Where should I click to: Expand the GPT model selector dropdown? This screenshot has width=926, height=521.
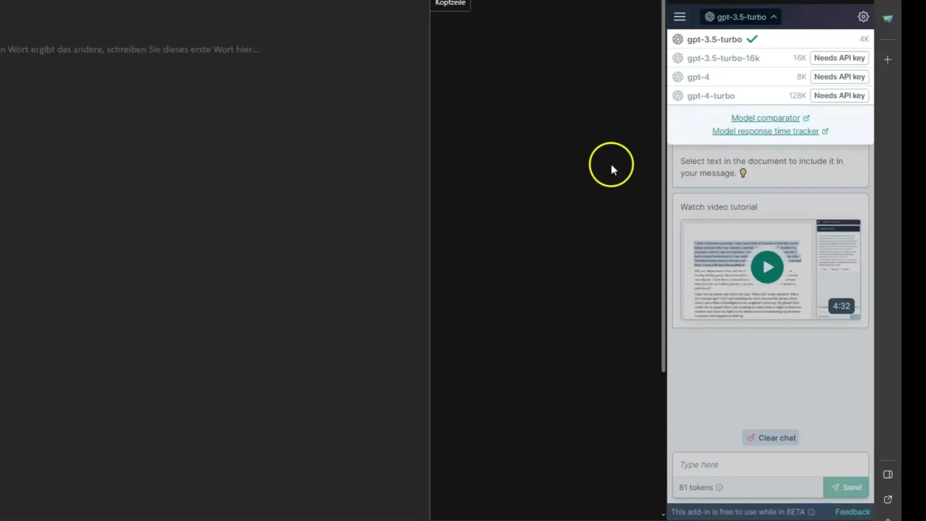(x=741, y=16)
